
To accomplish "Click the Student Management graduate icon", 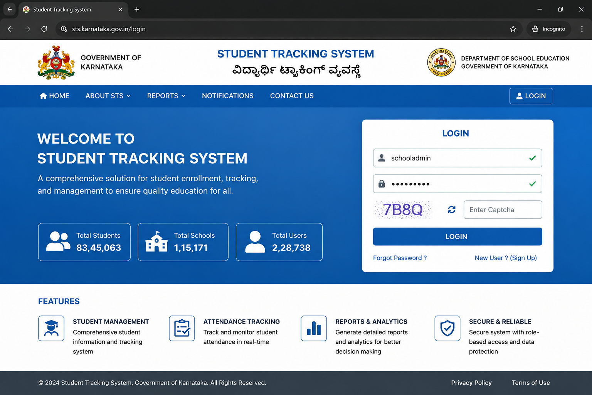I will (51, 328).
